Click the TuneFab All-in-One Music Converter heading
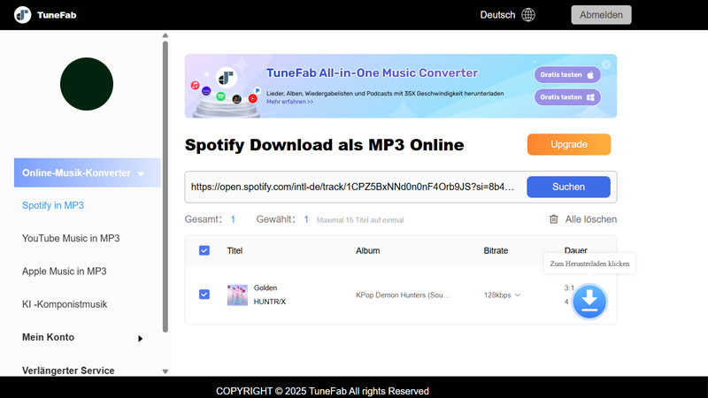 tap(372, 73)
